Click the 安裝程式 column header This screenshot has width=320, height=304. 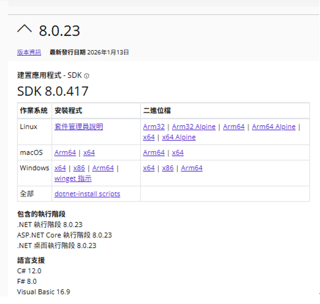(x=68, y=111)
